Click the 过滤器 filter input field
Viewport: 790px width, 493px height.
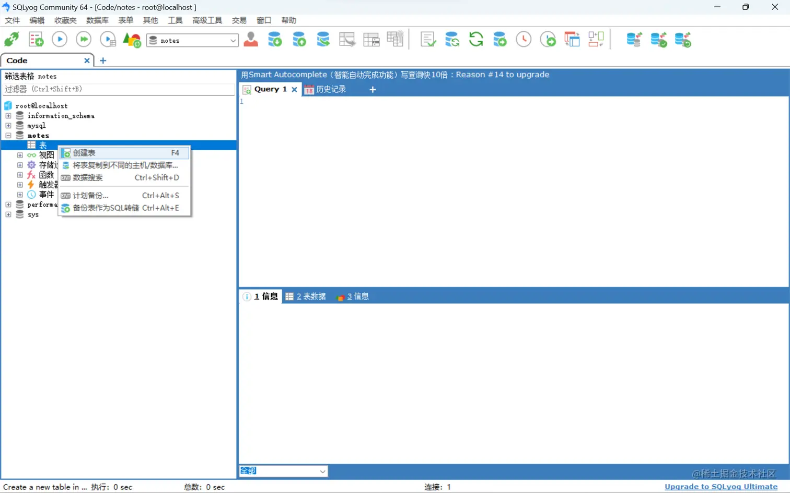point(119,89)
